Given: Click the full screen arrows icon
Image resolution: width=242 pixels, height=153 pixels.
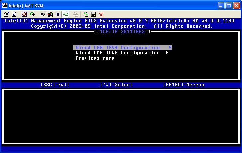Looking at the screenshot, I should [24, 14].
